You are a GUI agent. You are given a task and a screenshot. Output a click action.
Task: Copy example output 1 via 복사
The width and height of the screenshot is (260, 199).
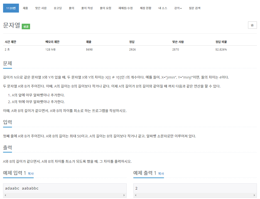pyautogui.click(x=161, y=174)
